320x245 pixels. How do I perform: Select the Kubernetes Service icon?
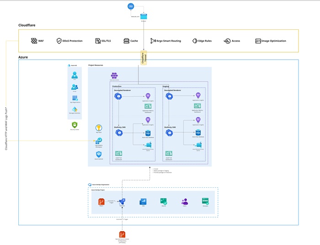[114, 76]
